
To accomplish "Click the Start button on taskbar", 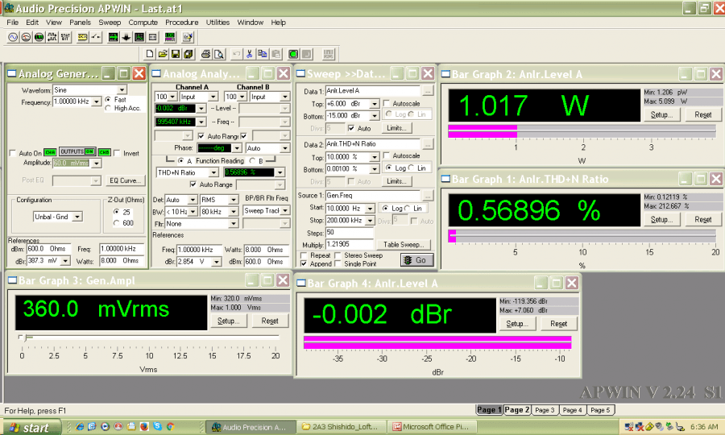I will click(31, 427).
